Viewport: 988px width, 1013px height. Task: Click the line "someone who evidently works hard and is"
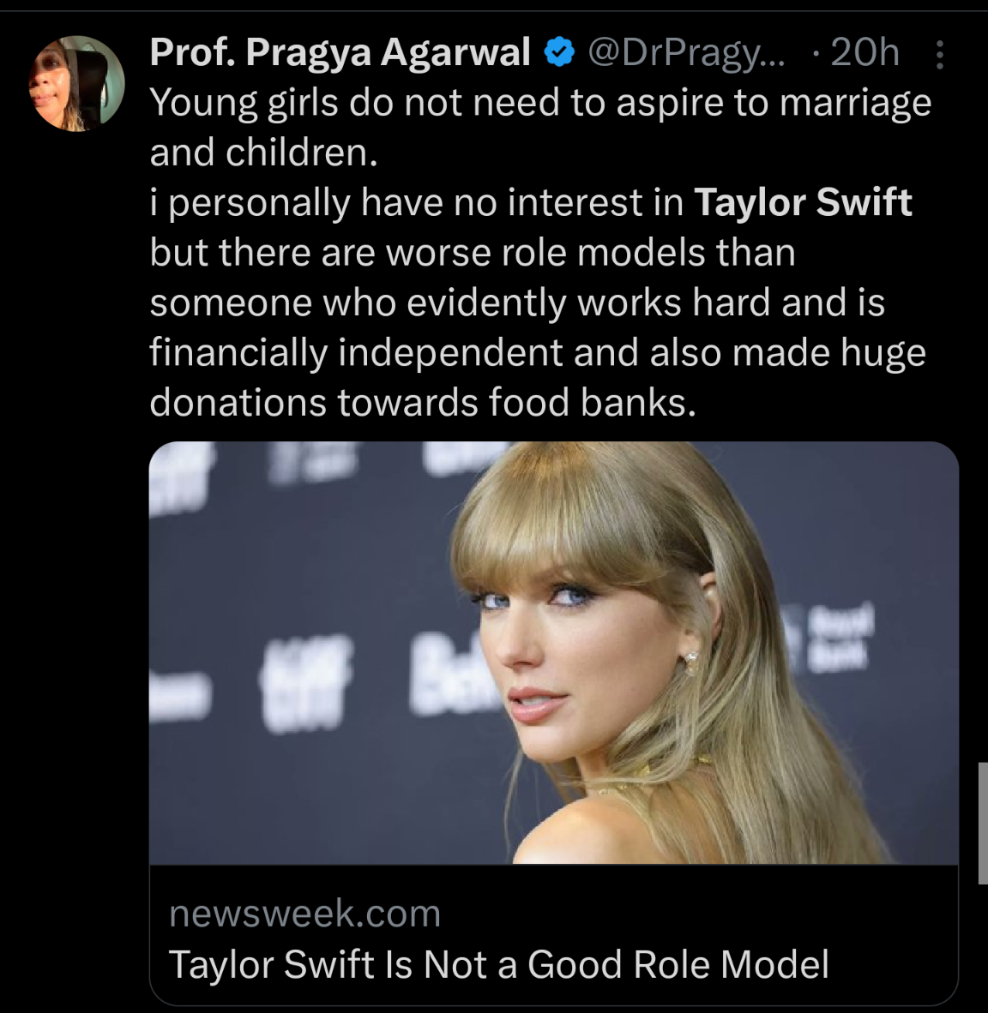pos(516,303)
